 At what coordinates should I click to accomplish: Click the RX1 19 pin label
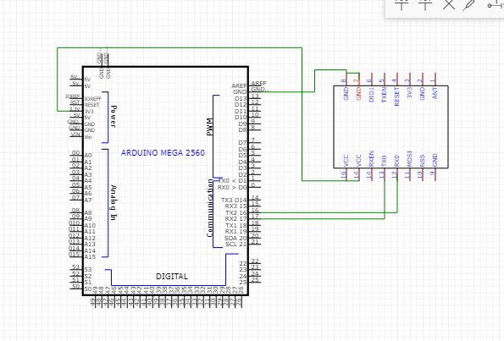[236, 232]
